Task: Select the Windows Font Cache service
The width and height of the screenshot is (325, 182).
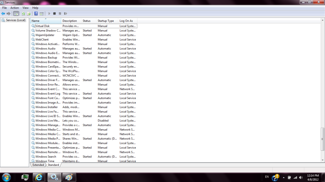Action: (47, 98)
